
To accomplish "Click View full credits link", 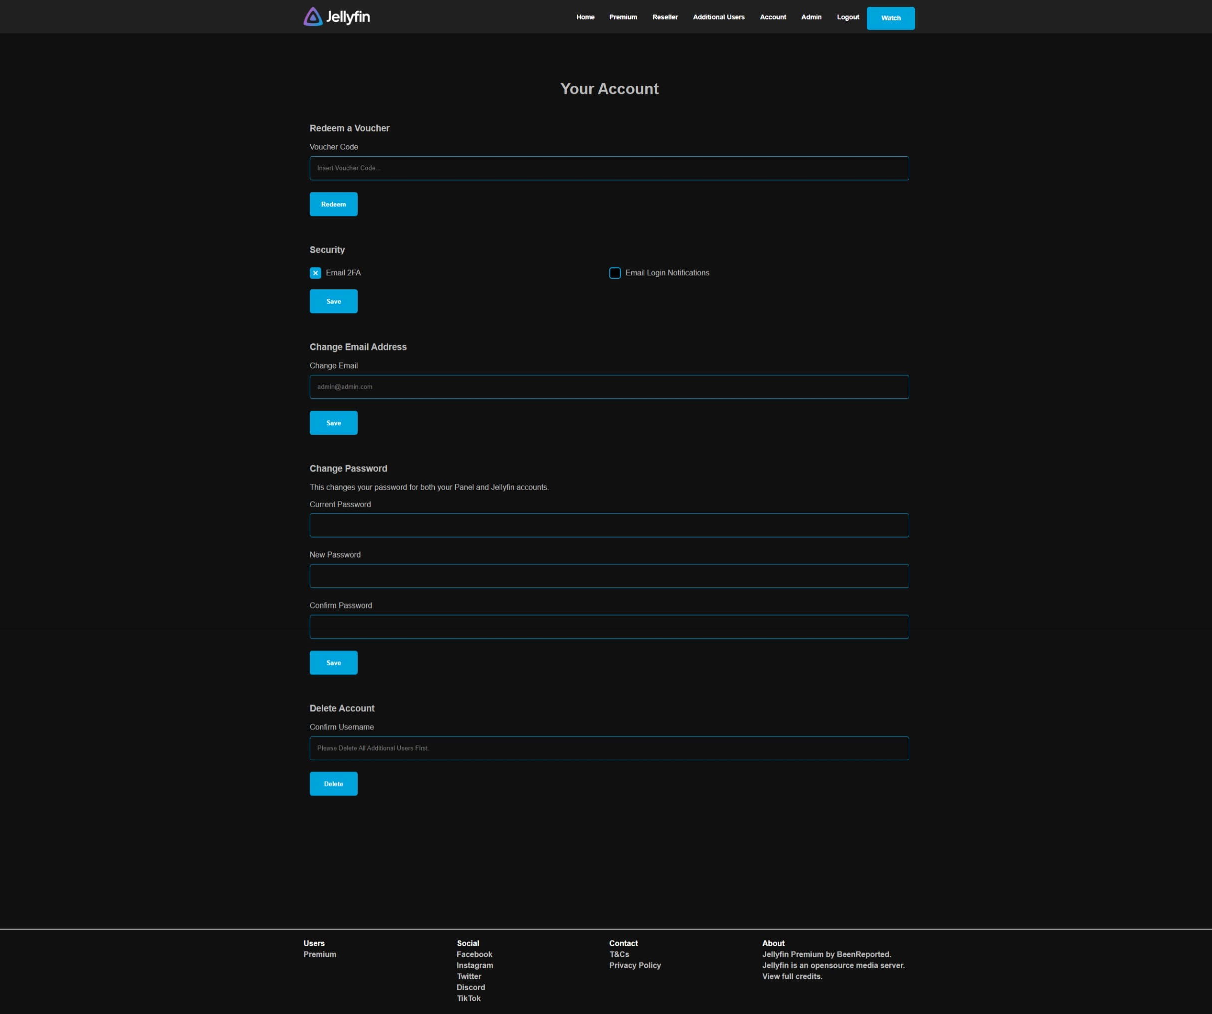I will (x=792, y=976).
